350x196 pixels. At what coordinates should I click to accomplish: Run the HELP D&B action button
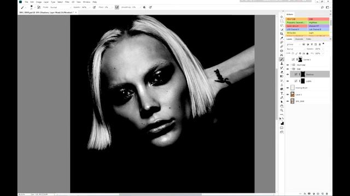pos(296,20)
